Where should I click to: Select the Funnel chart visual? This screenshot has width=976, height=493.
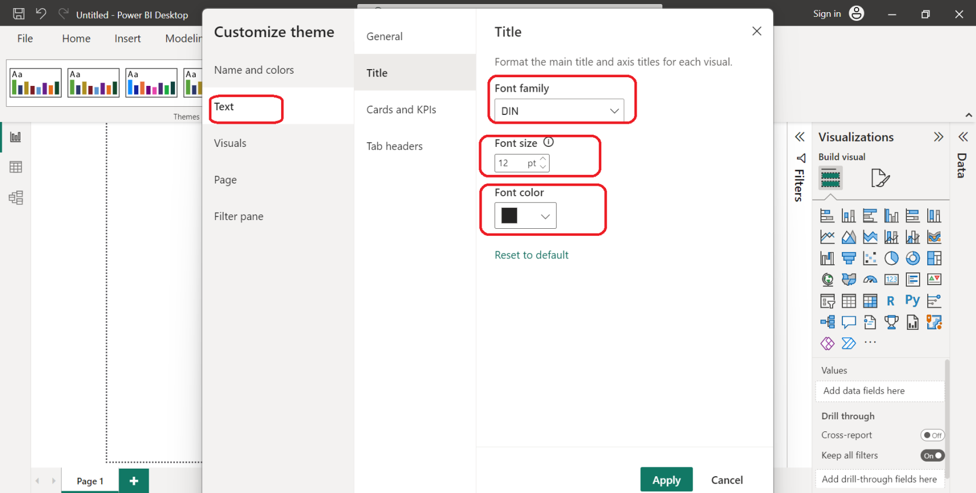pos(849,258)
